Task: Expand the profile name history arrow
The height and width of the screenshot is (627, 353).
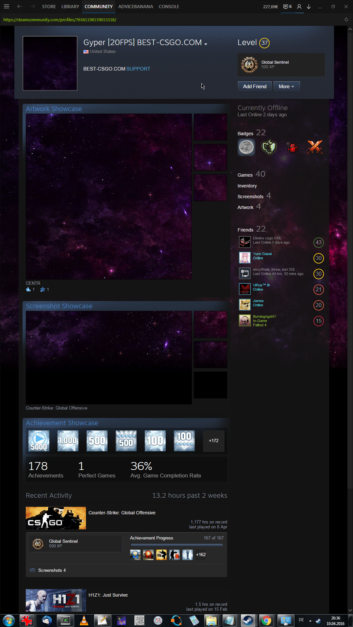Action: click(x=206, y=44)
